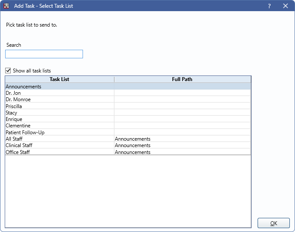The image size is (295, 232).
Task: Select the Clementine task list row
Action: coord(17,126)
